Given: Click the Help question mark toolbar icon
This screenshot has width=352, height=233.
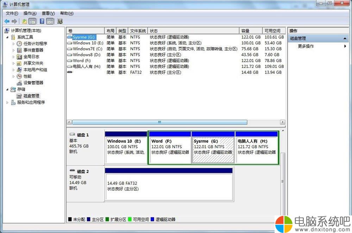Looking at the screenshot, I should coord(42,21).
